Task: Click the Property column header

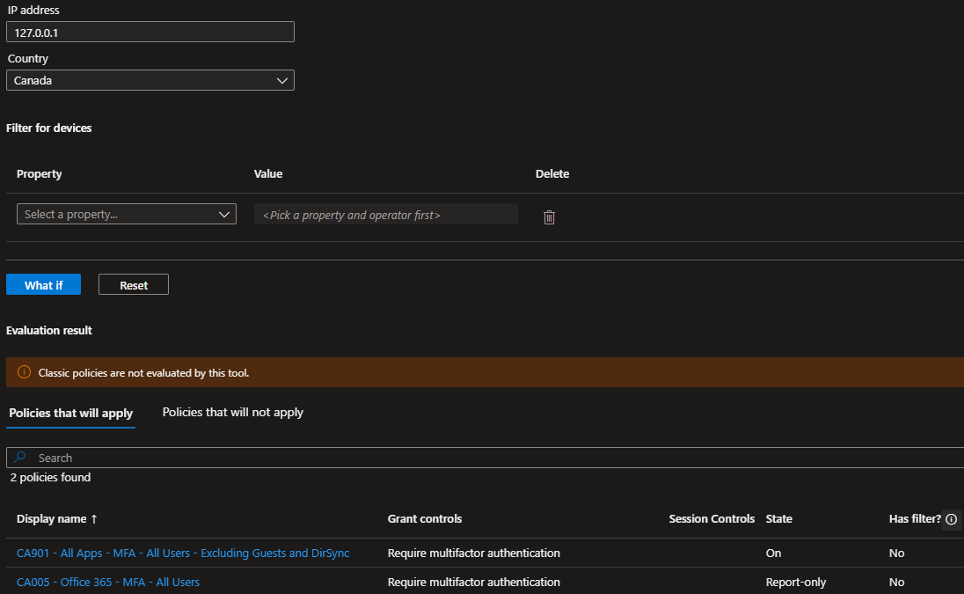Action: [x=39, y=174]
